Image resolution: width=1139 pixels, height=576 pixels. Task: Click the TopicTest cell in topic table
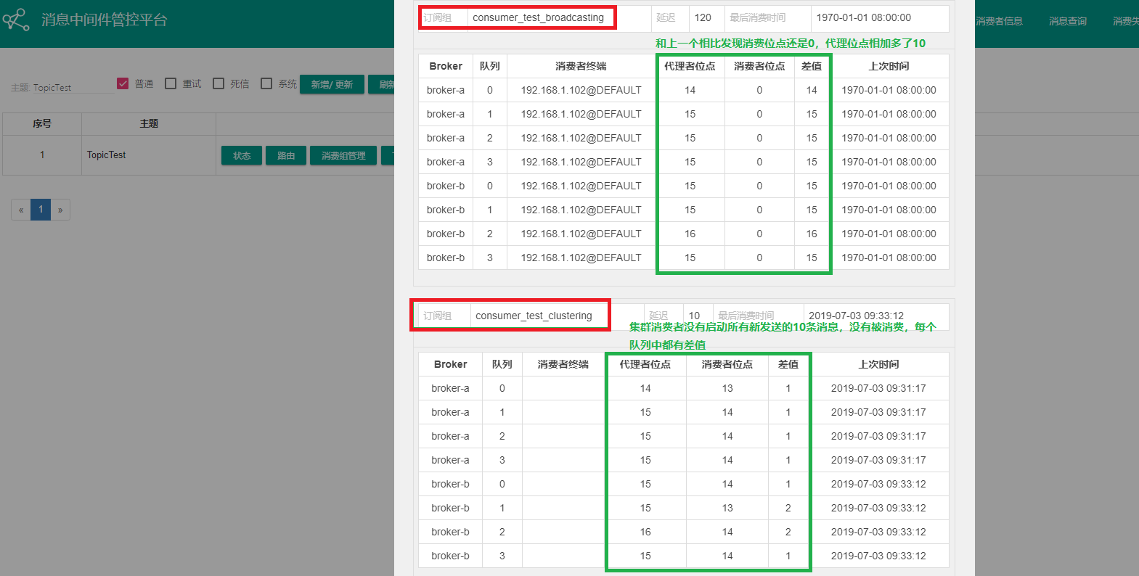pyautogui.click(x=149, y=155)
